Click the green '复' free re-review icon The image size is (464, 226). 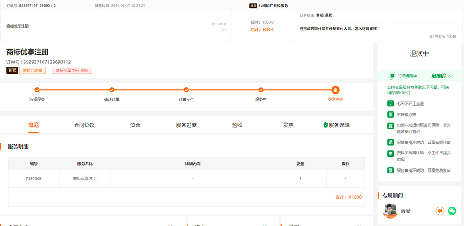(390, 170)
